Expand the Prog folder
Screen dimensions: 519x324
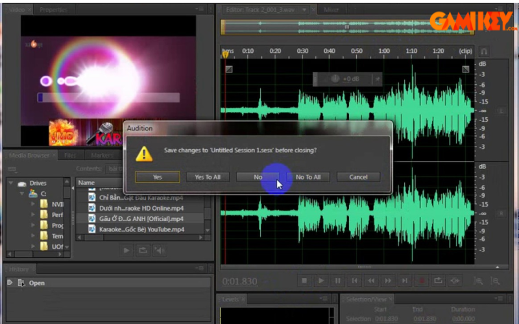click(x=33, y=225)
